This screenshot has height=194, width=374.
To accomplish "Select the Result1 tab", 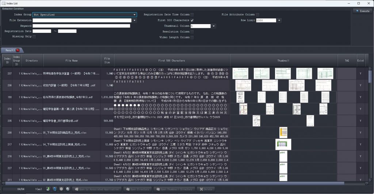I will pos(9,50).
